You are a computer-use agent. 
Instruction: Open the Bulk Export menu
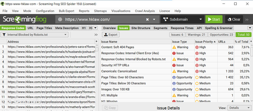click(x=67, y=11)
